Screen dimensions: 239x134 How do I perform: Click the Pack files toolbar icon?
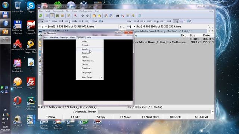(94, 16)
